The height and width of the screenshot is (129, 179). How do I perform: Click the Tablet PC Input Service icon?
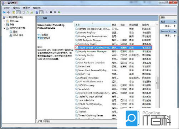[76, 97]
